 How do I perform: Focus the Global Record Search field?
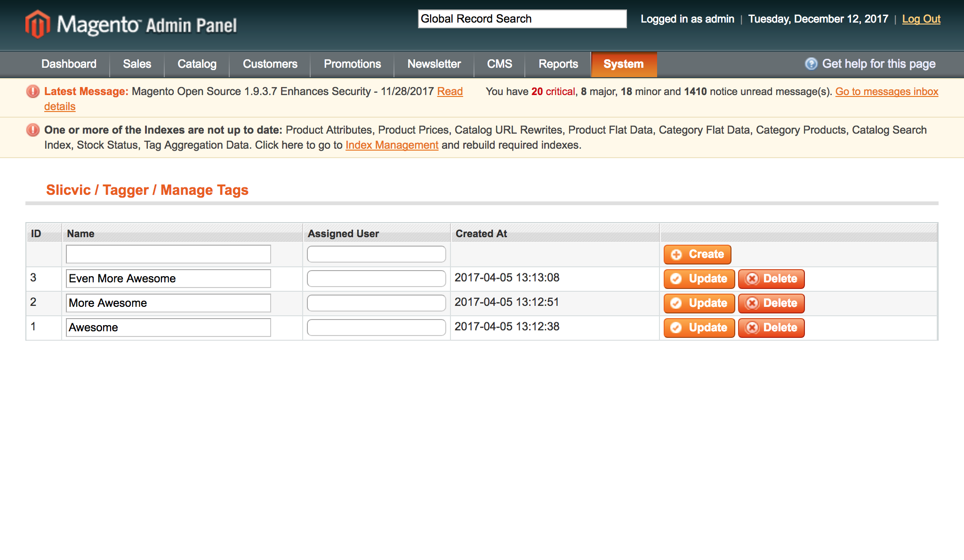pyautogui.click(x=522, y=19)
